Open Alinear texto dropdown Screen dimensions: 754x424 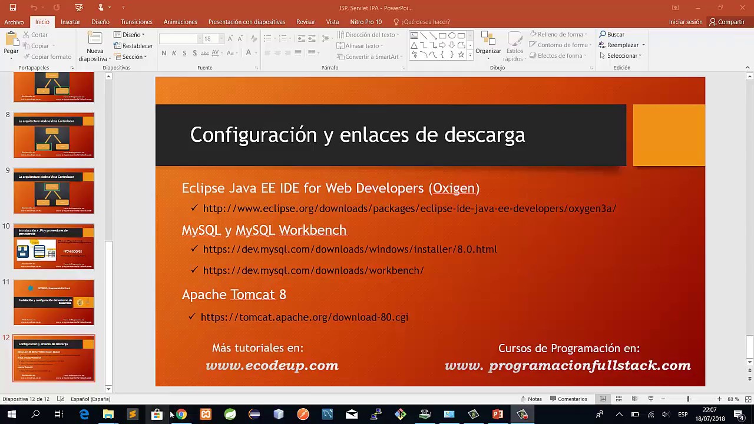pos(361,46)
